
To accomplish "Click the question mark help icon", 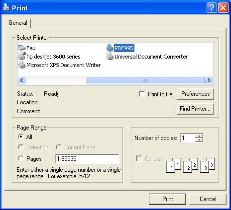I will pyautogui.click(x=212, y=8).
